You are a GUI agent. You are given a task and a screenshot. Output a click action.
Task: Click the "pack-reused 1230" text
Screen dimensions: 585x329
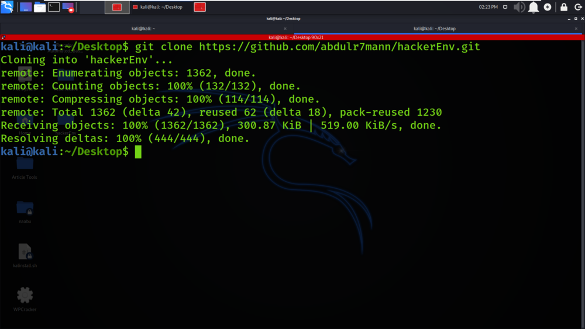click(391, 113)
